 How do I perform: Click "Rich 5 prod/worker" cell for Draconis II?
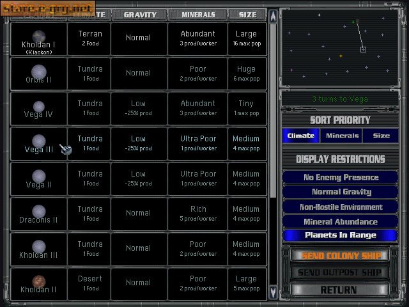(x=197, y=214)
